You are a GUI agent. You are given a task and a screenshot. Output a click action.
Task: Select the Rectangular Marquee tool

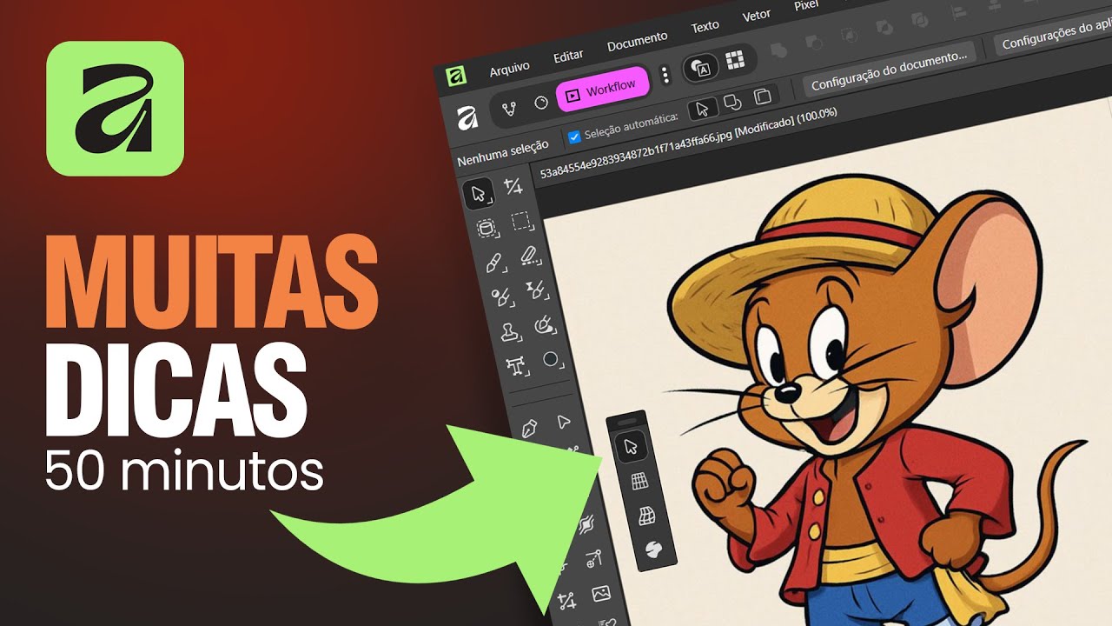(x=522, y=221)
